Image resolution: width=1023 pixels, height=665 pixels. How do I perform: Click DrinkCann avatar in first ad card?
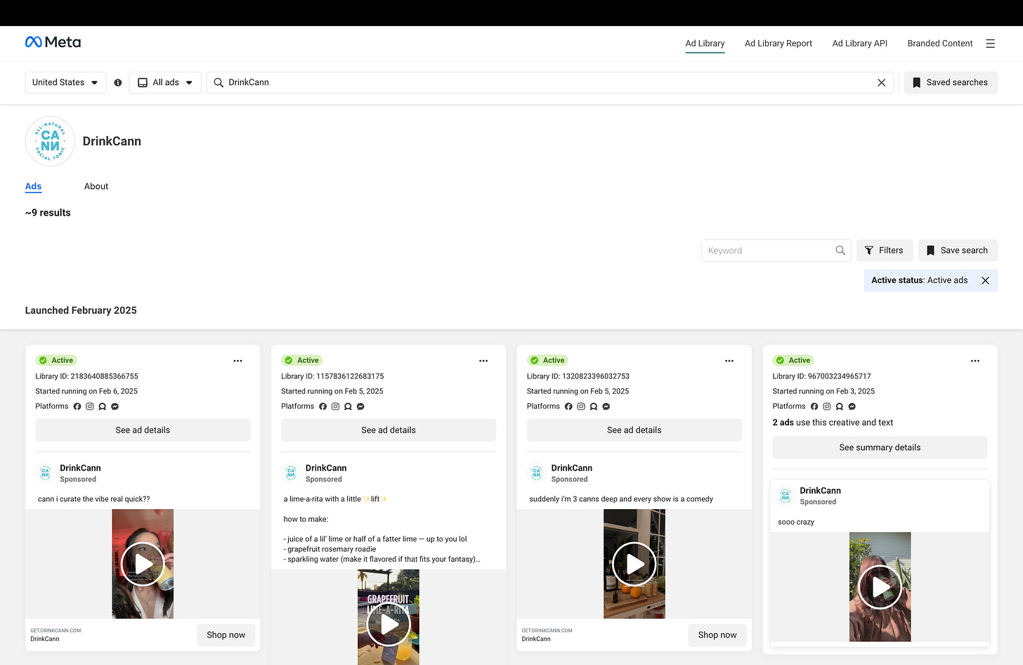point(45,473)
